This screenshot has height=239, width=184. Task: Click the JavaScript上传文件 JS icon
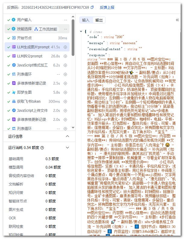14,110
